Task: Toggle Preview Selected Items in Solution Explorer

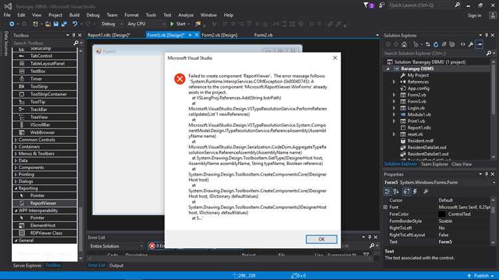Action: 479,45
